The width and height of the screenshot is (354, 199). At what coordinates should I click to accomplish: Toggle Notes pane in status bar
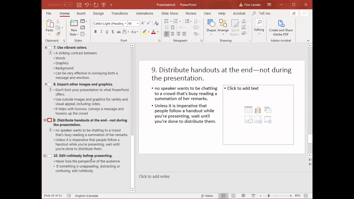click(207, 196)
